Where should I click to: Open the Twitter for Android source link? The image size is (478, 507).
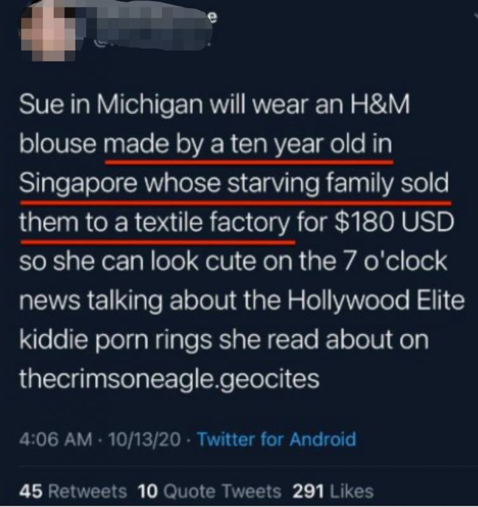coord(277,439)
